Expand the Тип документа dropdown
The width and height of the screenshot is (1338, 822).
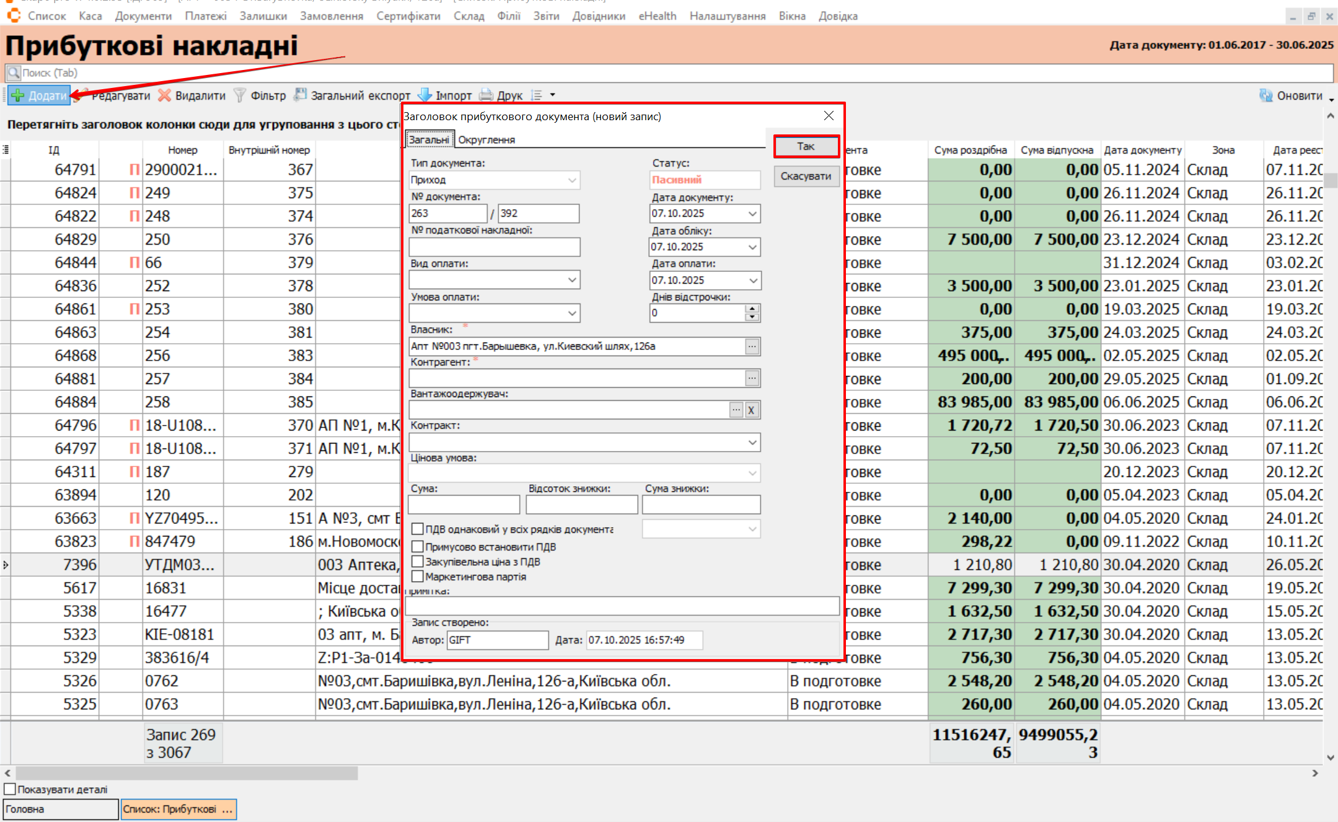572,180
